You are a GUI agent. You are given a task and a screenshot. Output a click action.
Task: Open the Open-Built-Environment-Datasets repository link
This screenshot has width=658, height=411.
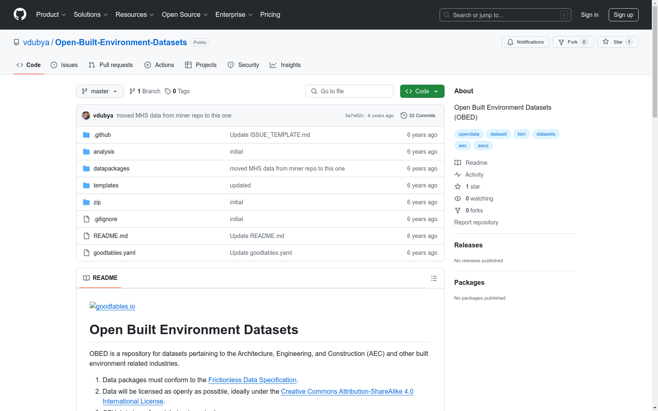(121, 42)
